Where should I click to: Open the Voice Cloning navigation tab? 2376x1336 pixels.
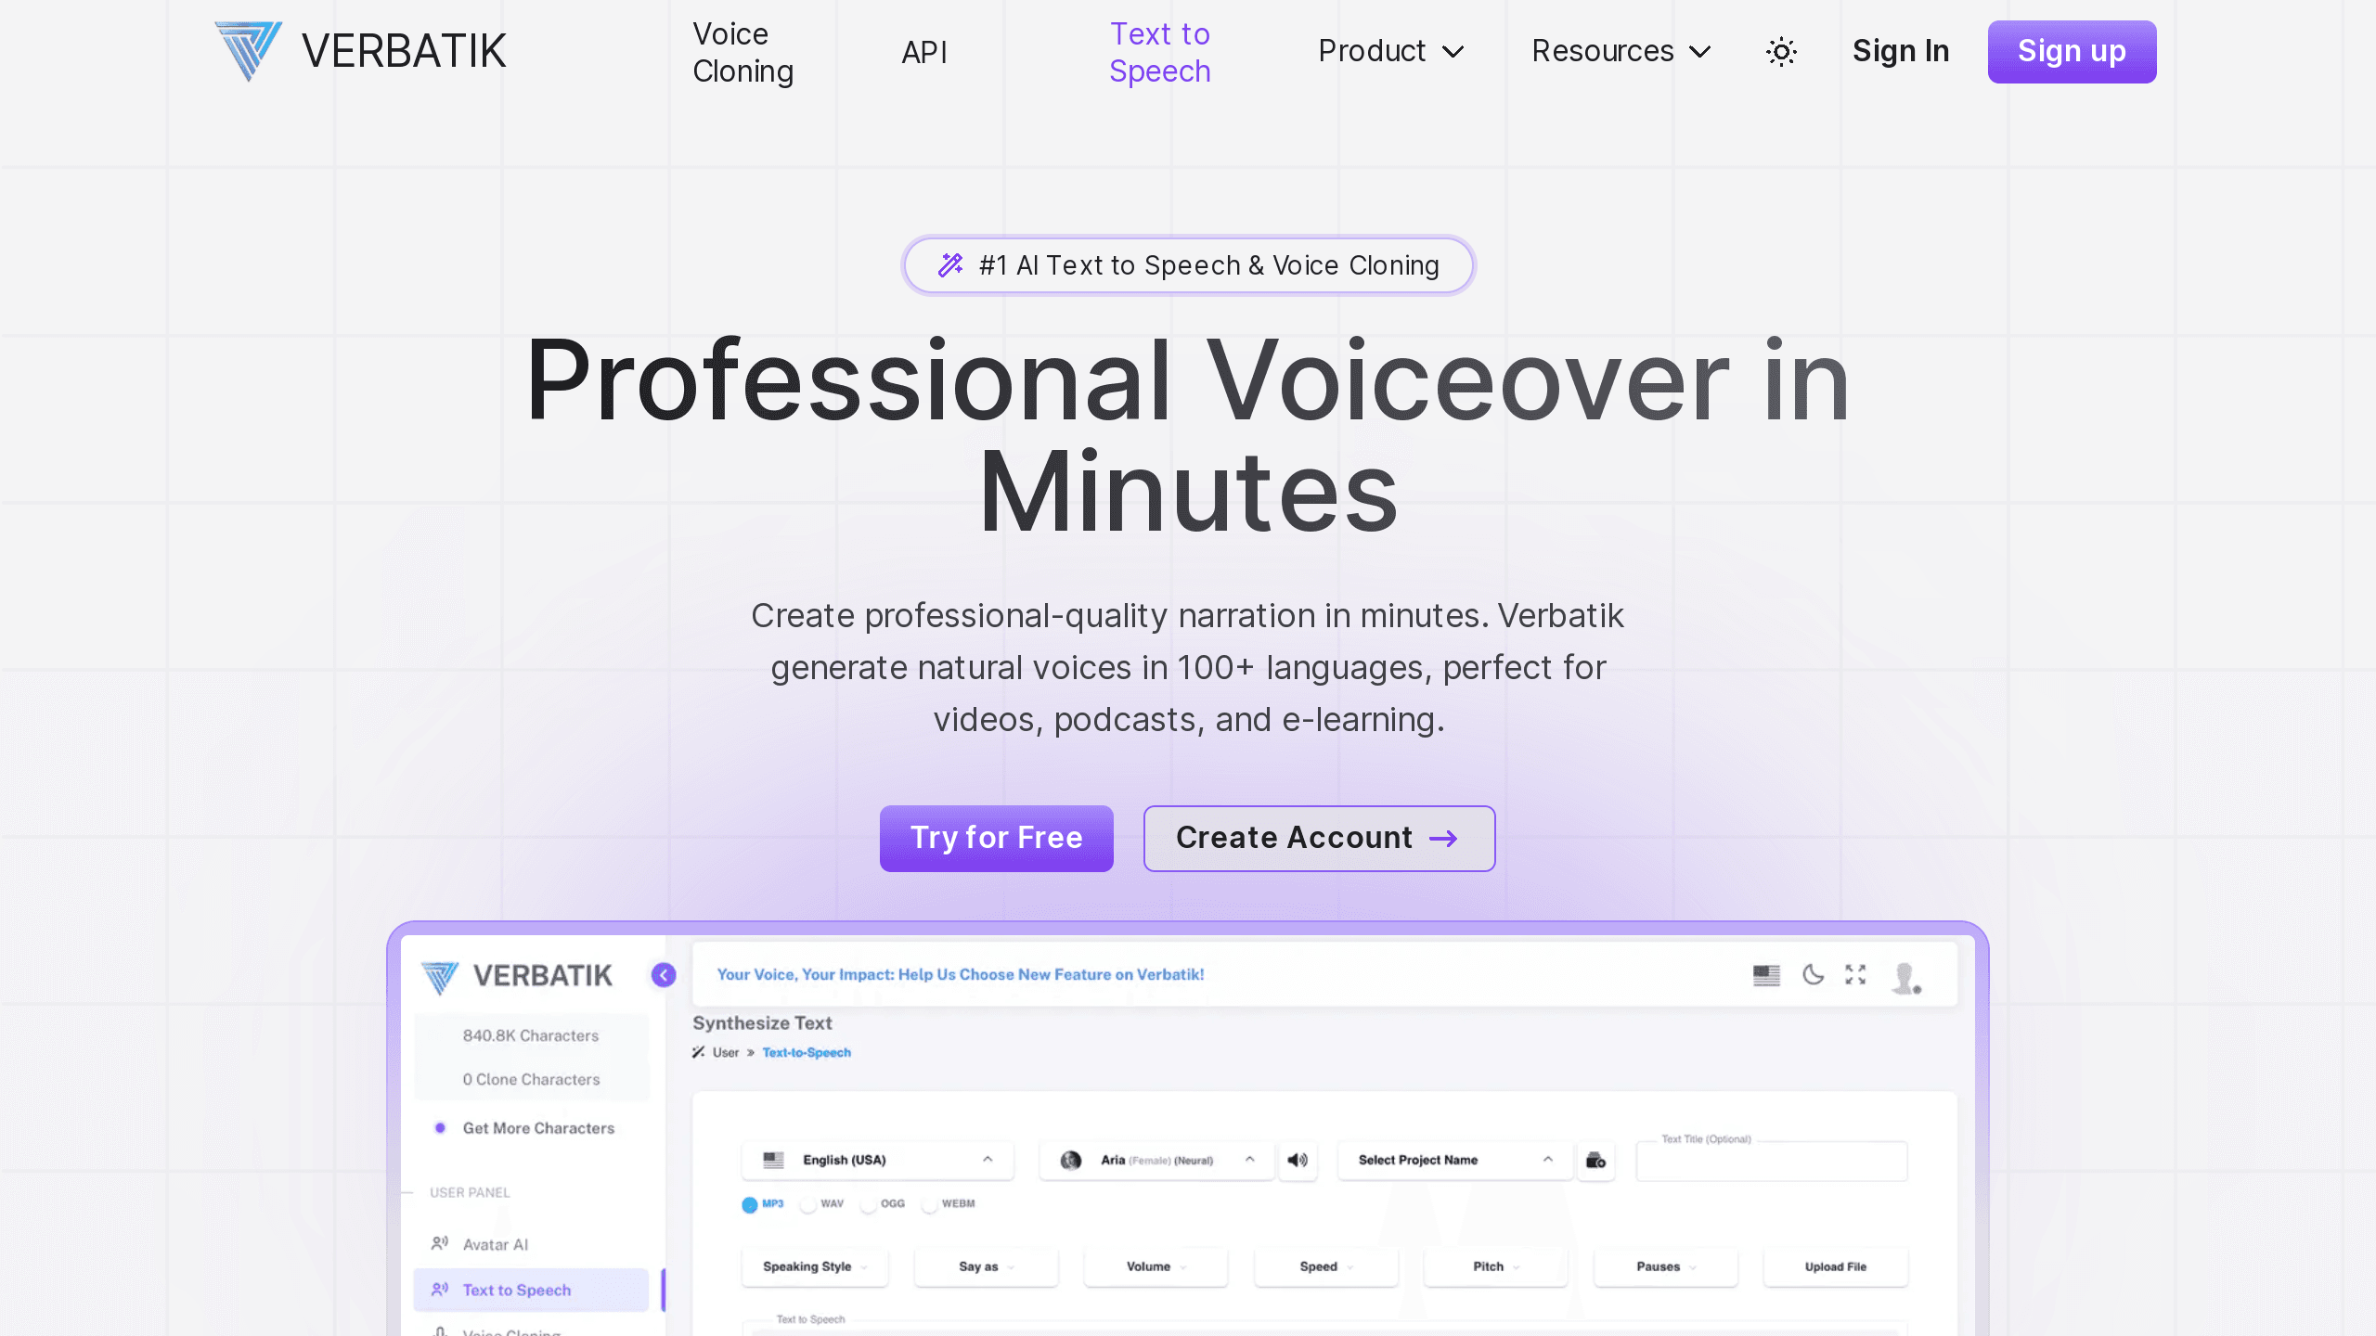tap(742, 52)
